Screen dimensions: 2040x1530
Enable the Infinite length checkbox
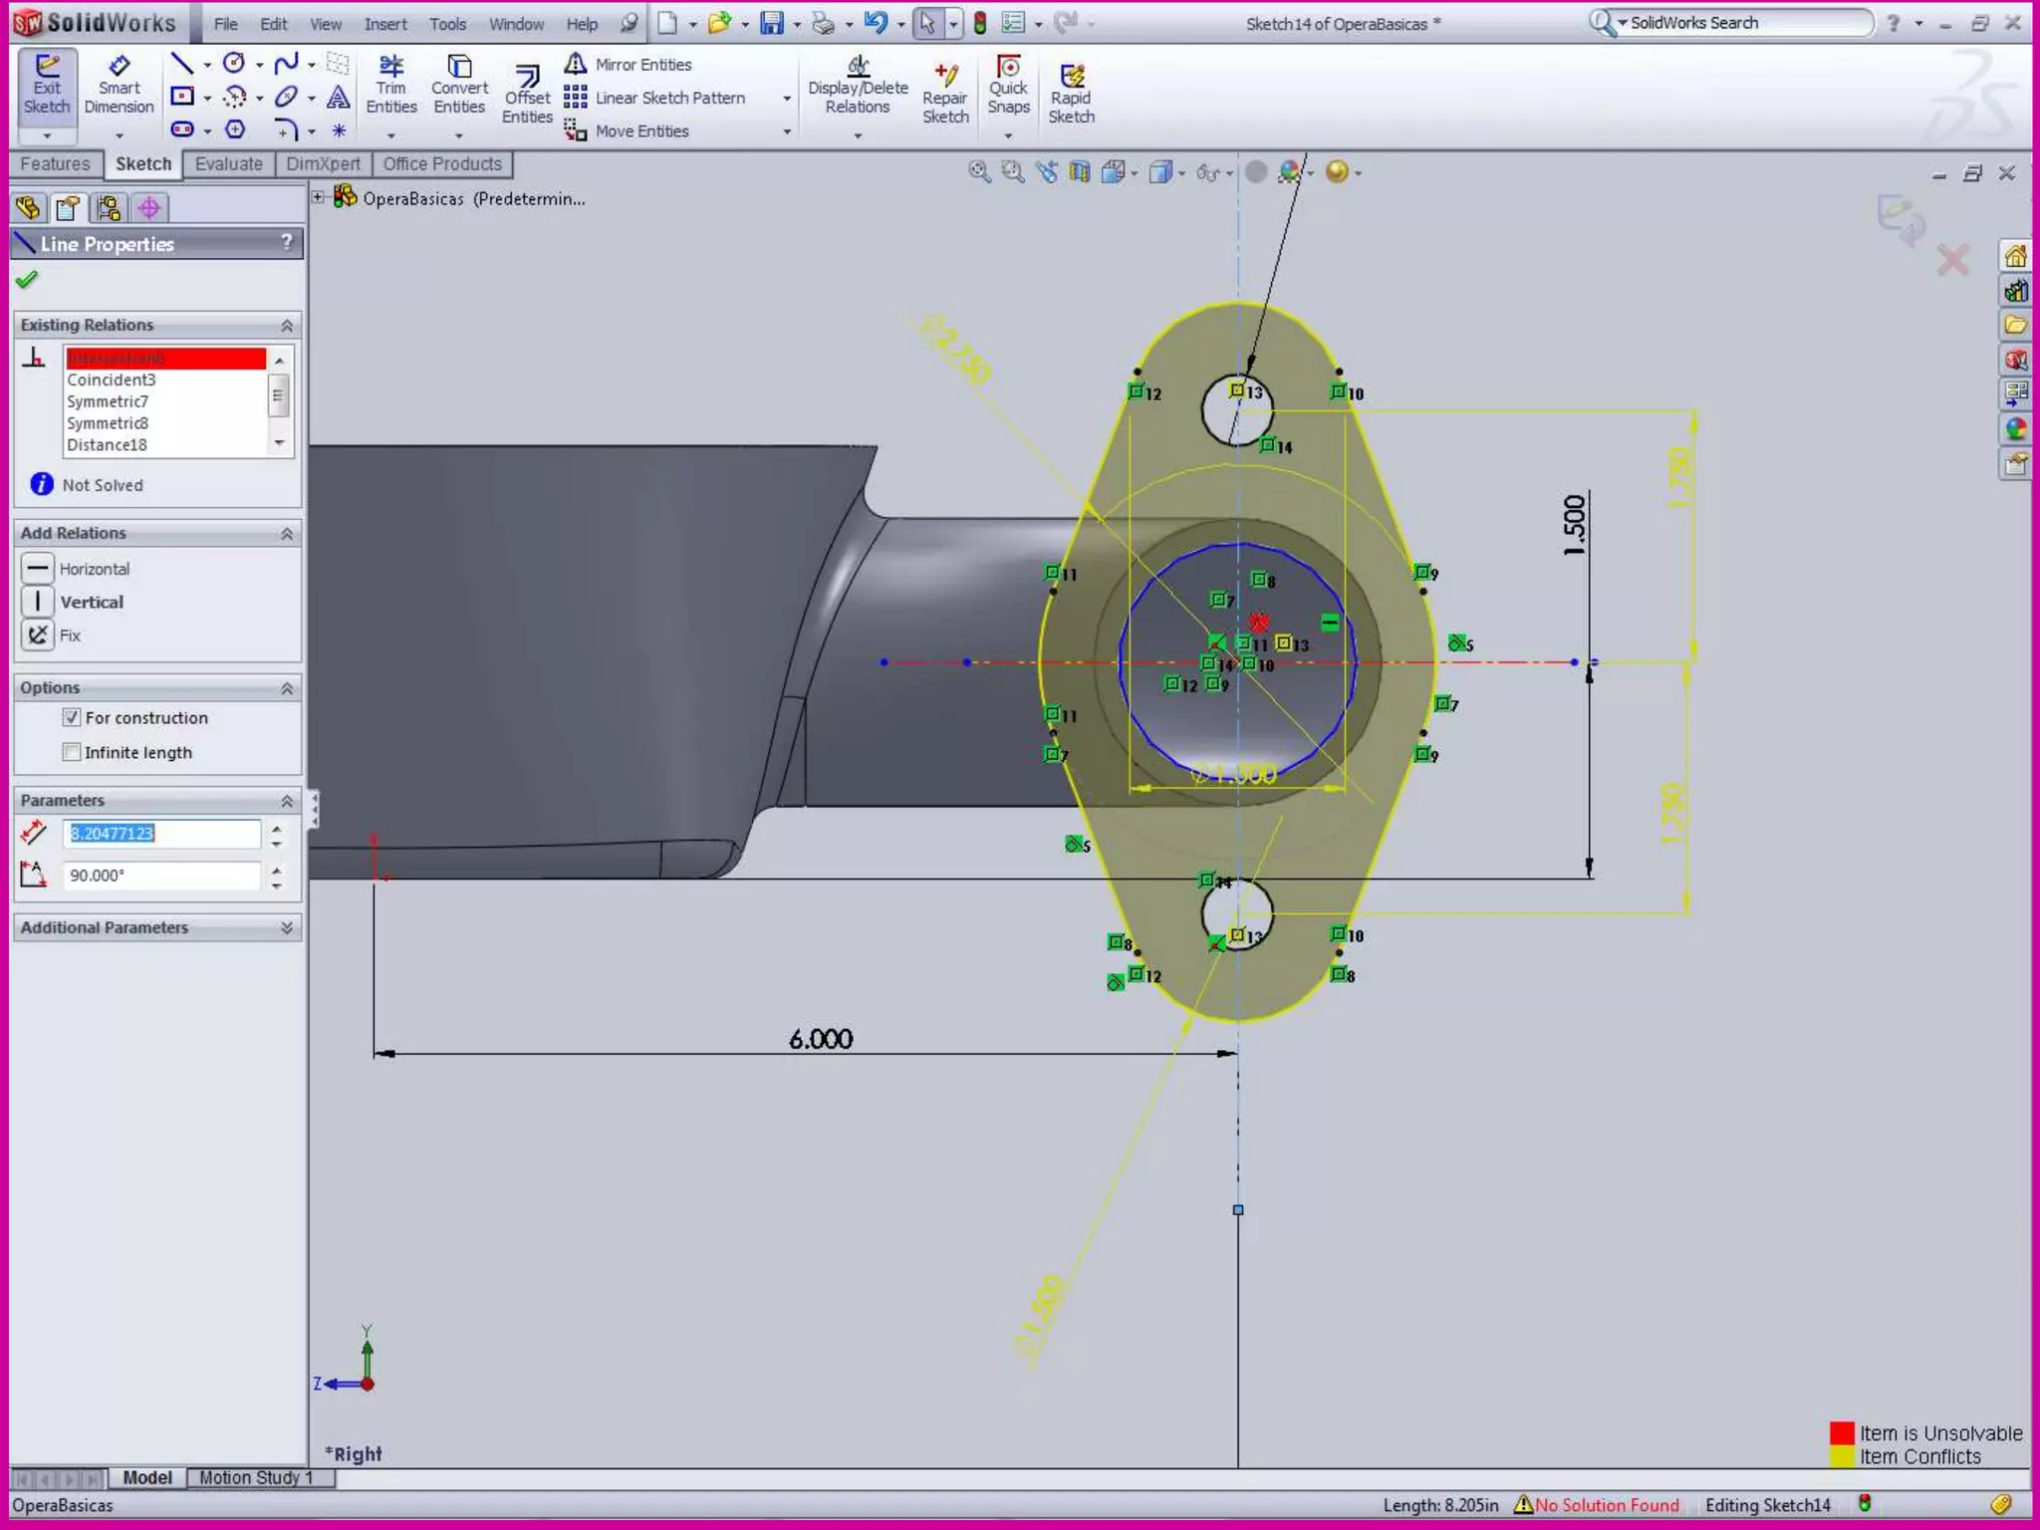click(x=72, y=752)
